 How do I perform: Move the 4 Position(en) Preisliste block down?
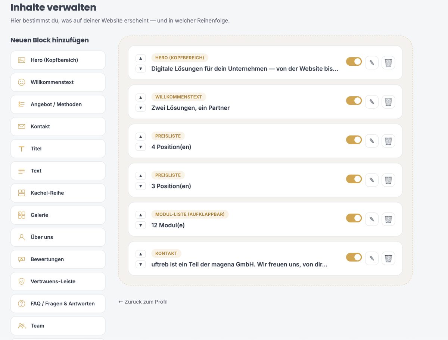pos(140,147)
